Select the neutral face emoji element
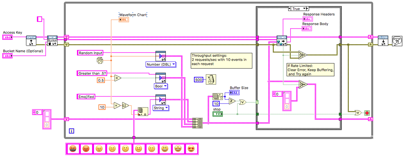Image resolution: width=404 pixels, height=156 pixels. pos(139,149)
